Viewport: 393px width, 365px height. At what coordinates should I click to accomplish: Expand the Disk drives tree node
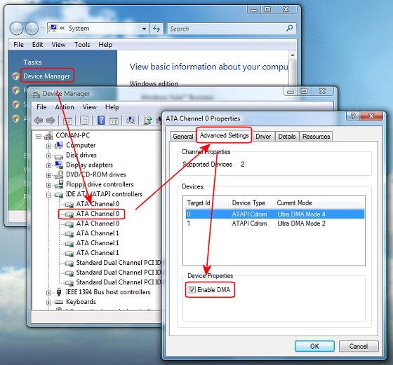point(48,156)
